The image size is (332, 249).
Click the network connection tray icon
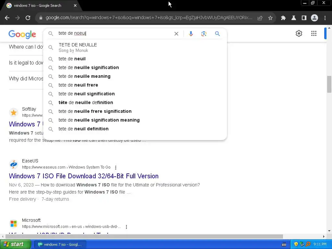[302, 244]
